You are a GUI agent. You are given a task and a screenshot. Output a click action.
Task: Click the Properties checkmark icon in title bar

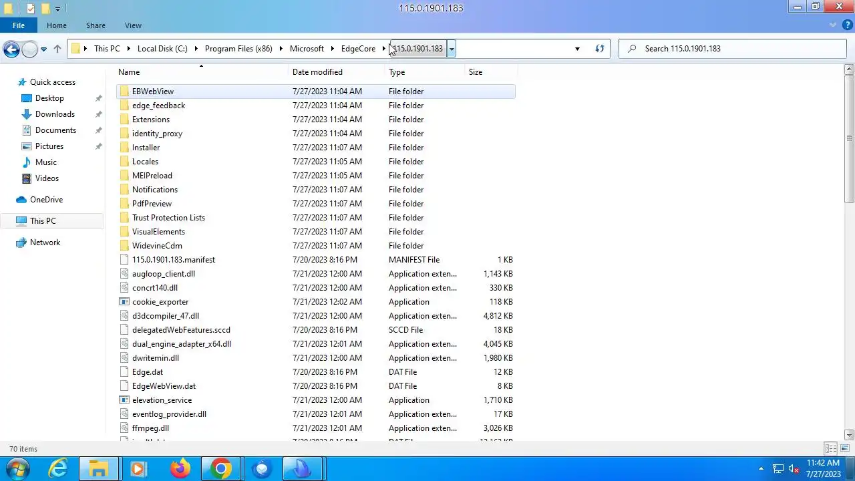(x=31, y=9)
